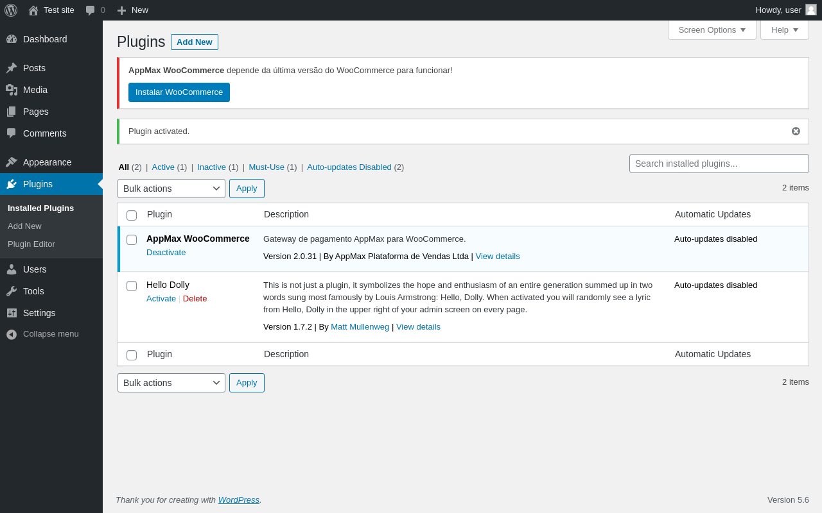Screen dimensions: 822x513
Task: Open the Pages menu label
Action: (x=36, y=112)
